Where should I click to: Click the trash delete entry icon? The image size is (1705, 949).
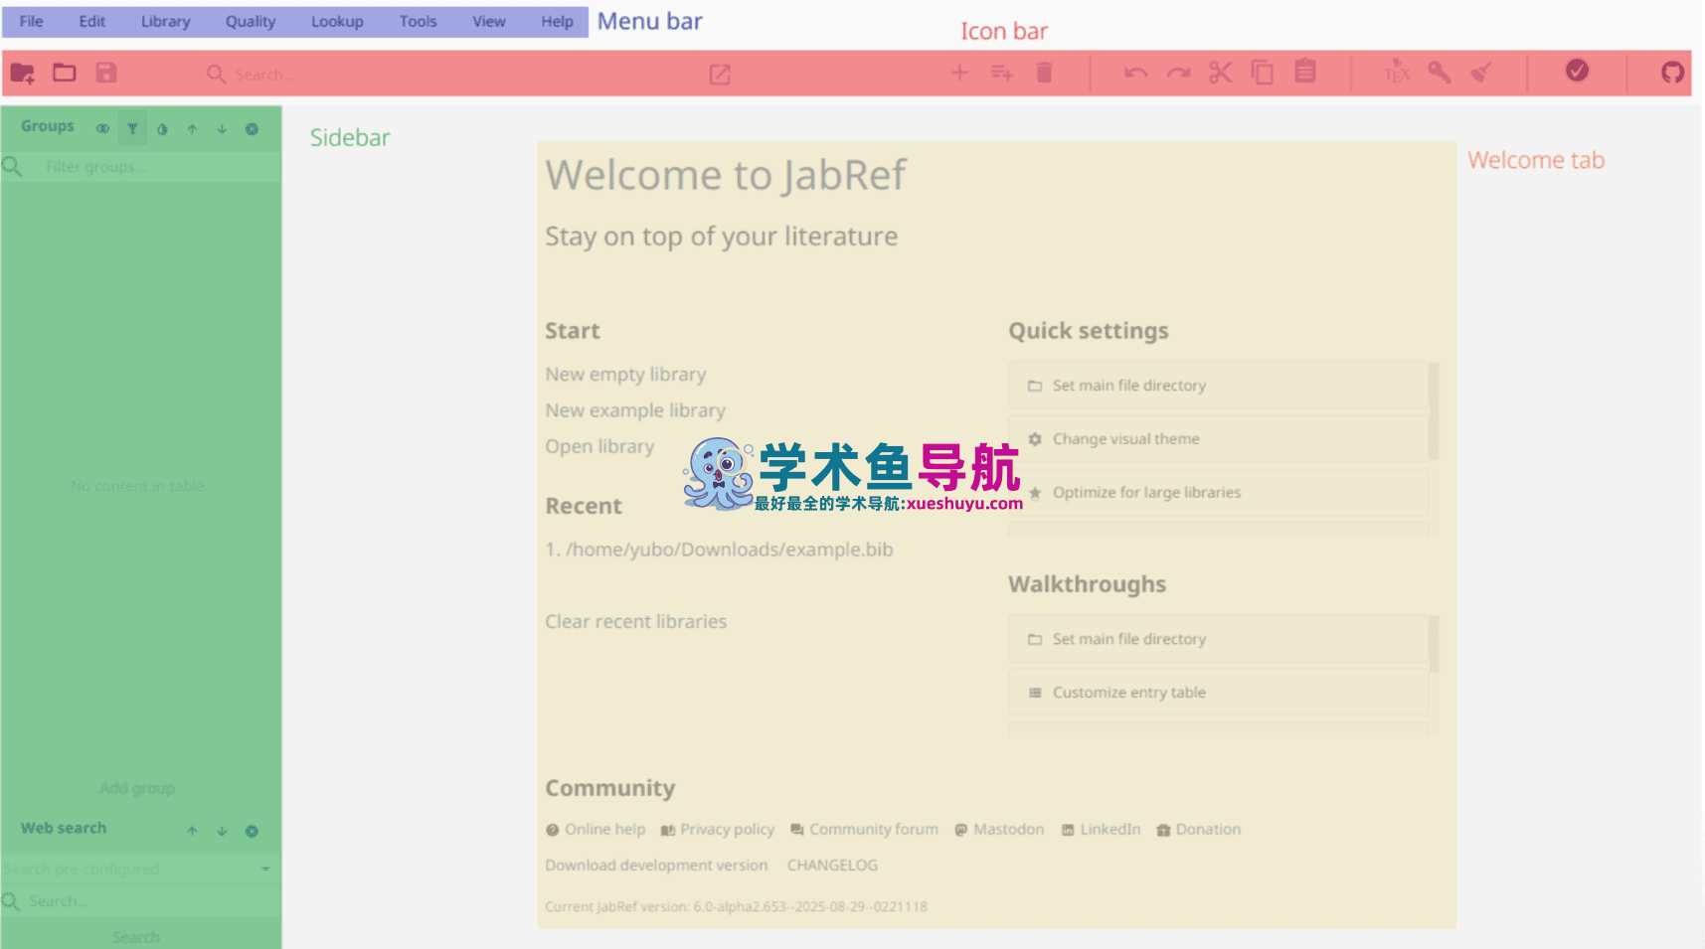(x=1044, y=73)
